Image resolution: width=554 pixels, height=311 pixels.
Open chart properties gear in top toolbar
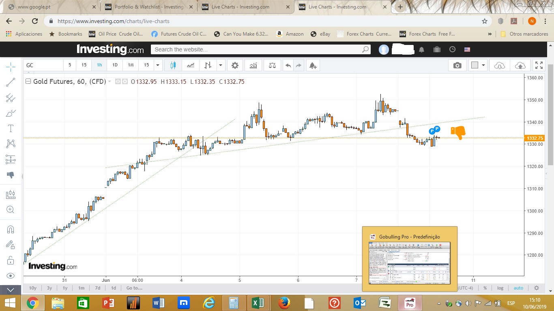235,65
